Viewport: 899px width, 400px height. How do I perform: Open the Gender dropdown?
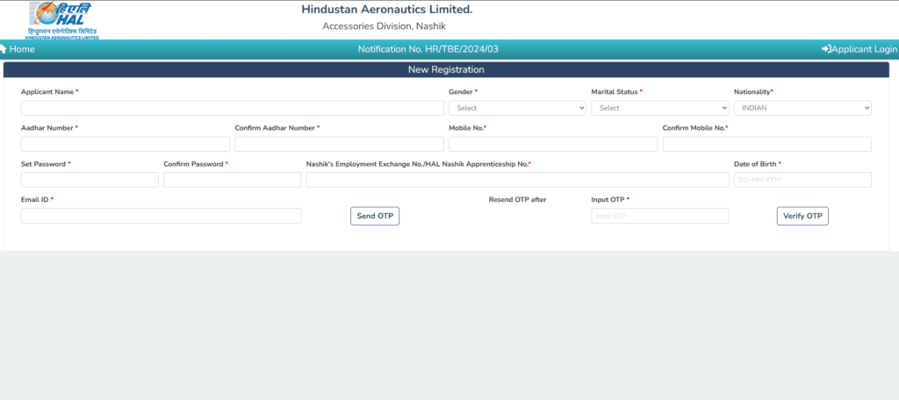point(517,108)
